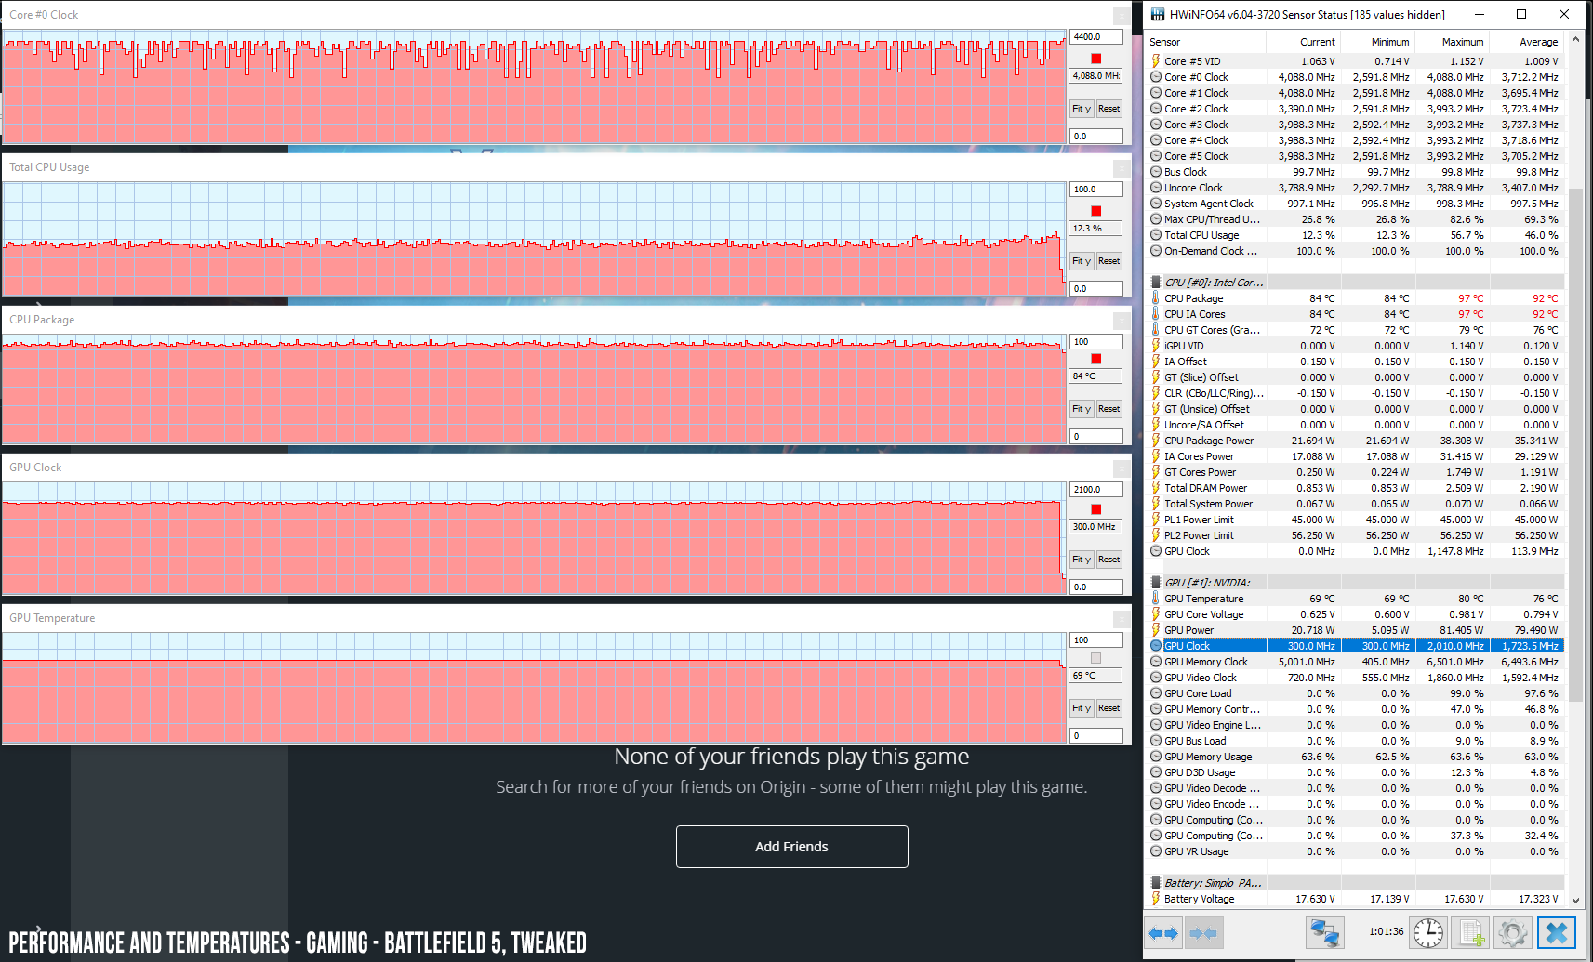Click the Minimum column header
Screen dimensions: 1593x962
[1377, 42]
